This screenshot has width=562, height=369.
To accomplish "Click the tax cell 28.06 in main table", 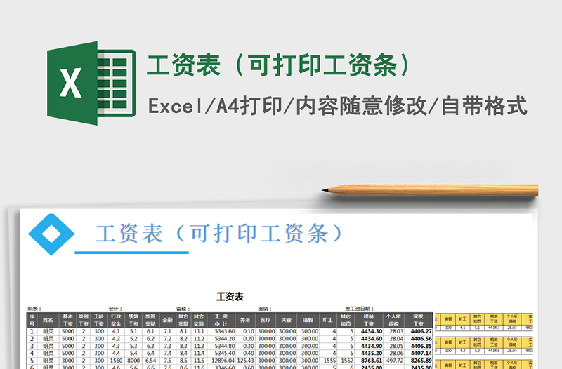I will pos(393,354).
